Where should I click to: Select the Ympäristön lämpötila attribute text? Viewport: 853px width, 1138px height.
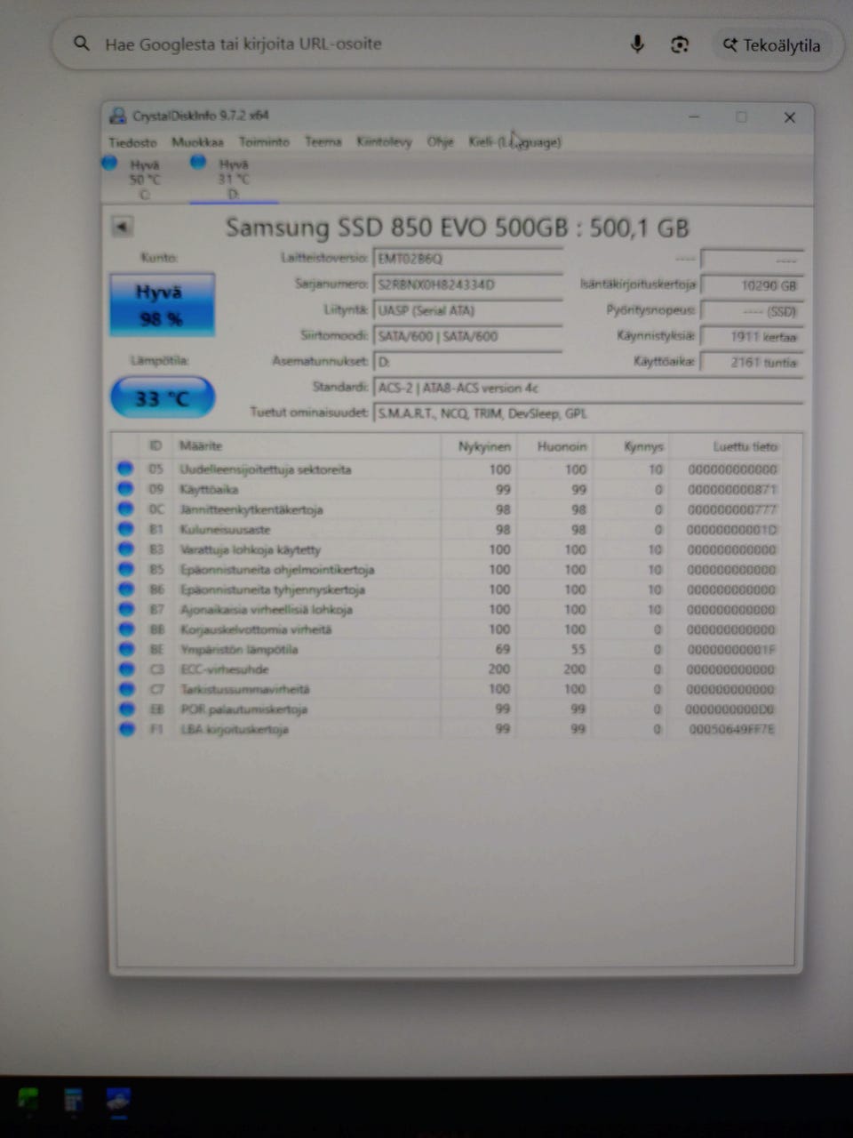(x=239, y=649)
